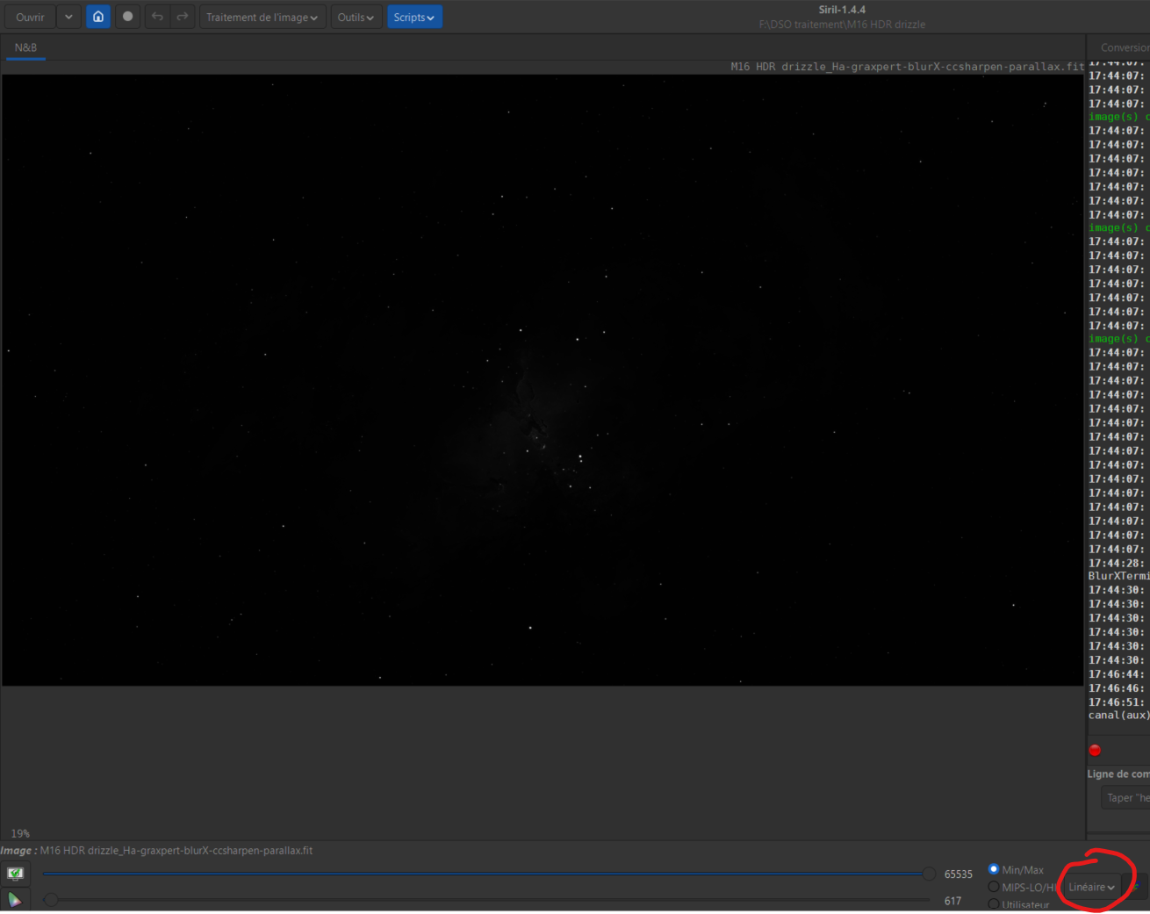Click the snapshot icon left of upper slider
1150x914 pixels.
[x=15, y=874]
